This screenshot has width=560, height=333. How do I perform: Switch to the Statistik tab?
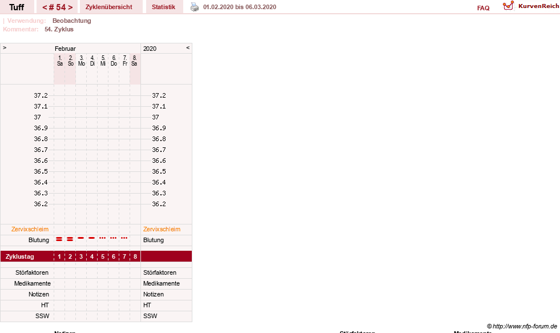tap(164, 7)
